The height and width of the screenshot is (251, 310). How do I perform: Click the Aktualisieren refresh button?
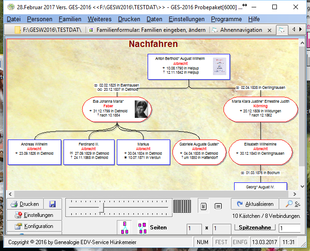coord(255,204)
